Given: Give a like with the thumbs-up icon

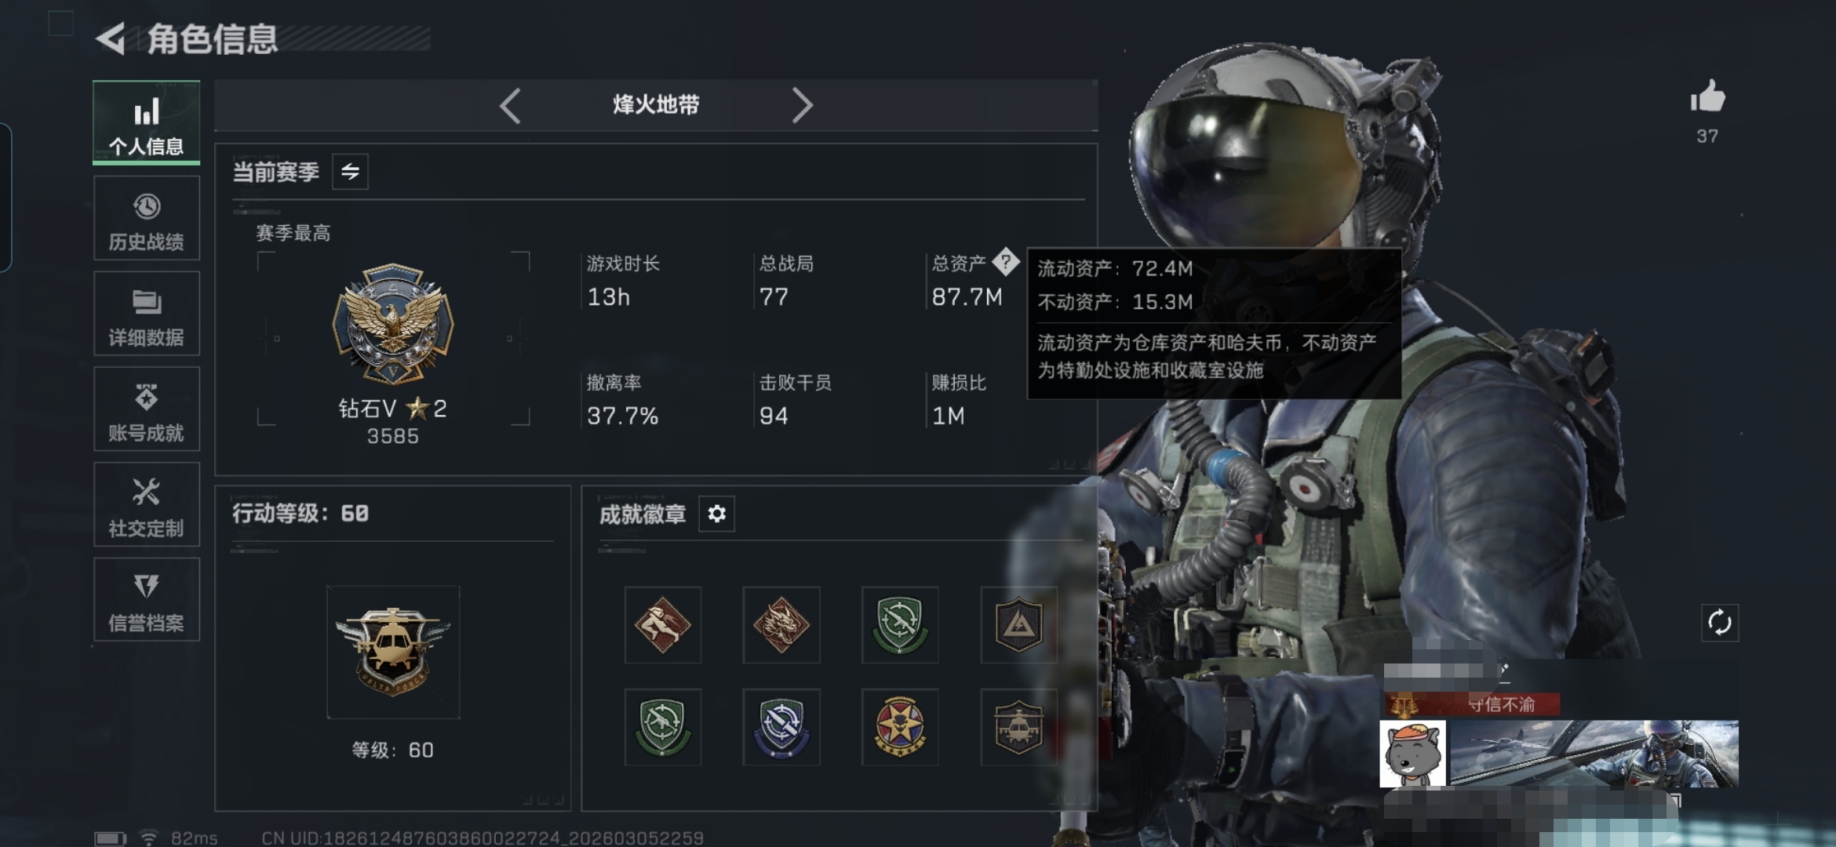Looking at the screenshot, I should [x=1707, y=96].
